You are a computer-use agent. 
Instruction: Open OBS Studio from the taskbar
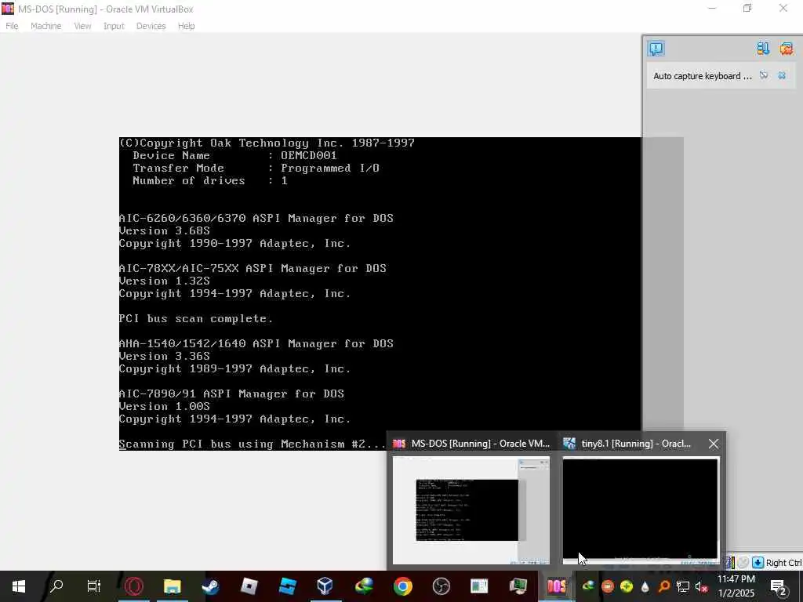coord(441,586)
